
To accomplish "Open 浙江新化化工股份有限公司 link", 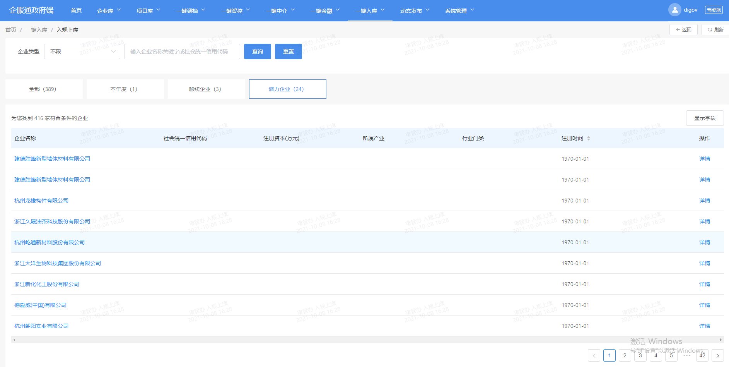I will click(47, 284).
